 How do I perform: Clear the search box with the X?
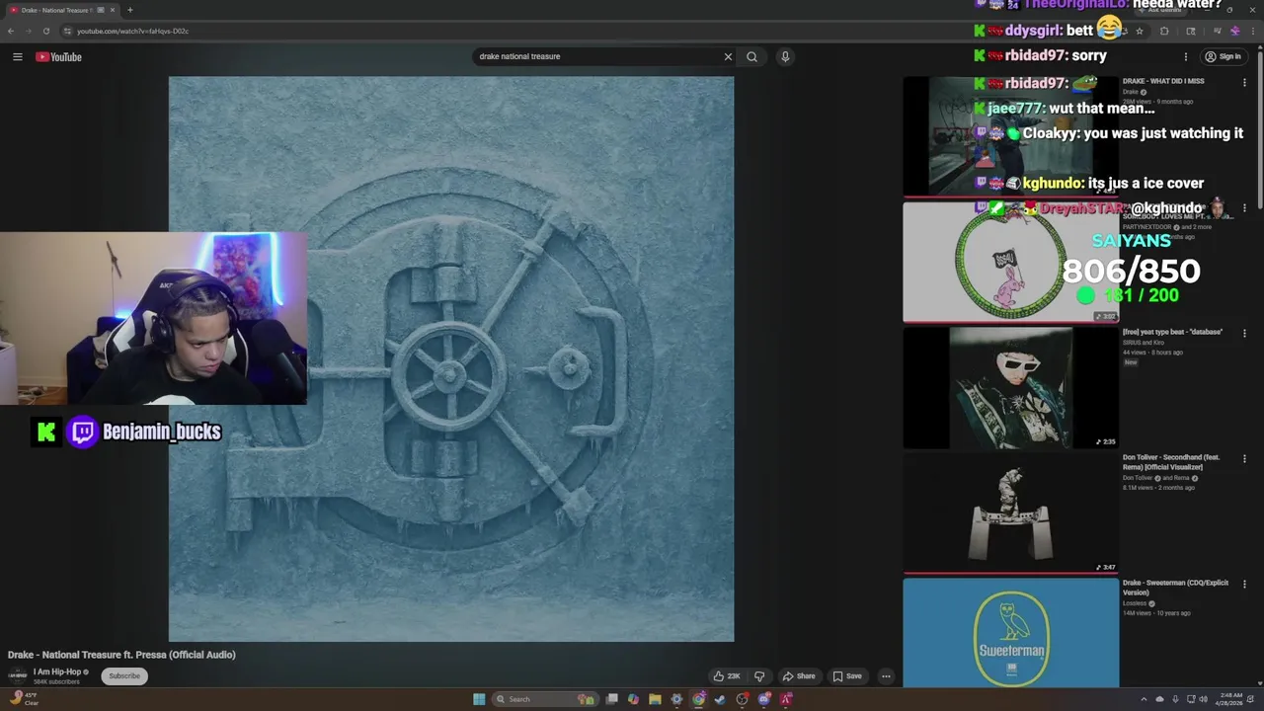[728, 56]
